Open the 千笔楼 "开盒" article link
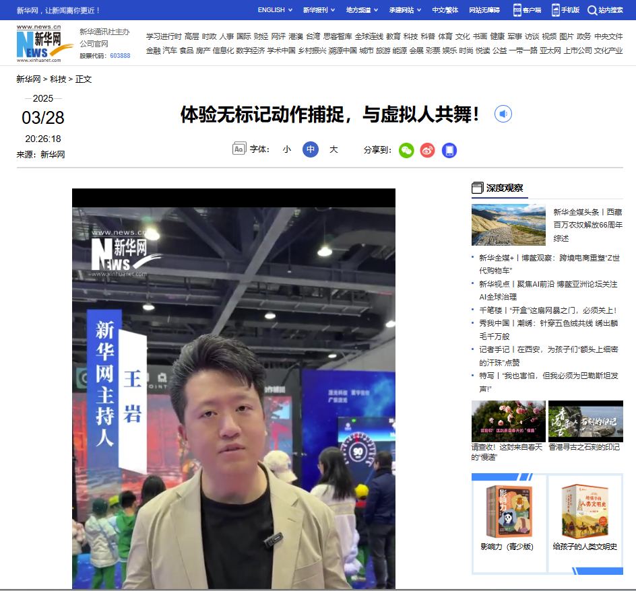 548,310
